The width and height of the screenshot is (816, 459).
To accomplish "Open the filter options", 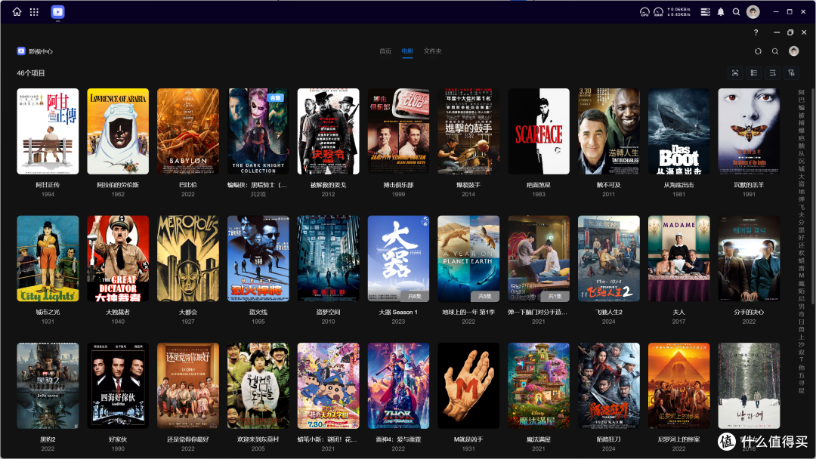I will pyautogui.click(x=791, y=72).
